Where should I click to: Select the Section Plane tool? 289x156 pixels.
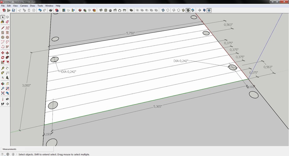[x=8, y=104]
